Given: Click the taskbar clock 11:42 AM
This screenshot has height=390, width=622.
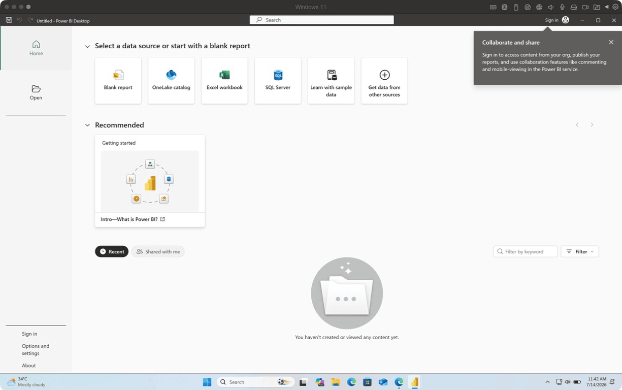Looking at the screenshot, I should click(597, 382).
